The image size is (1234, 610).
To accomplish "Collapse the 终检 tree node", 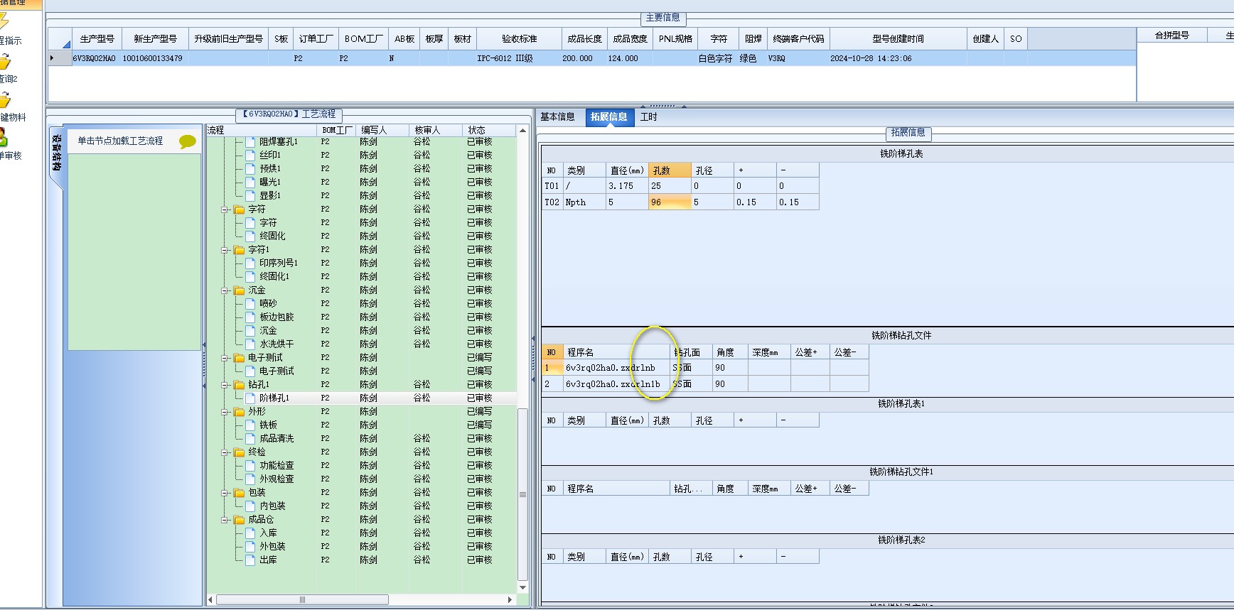I will [x=225, y=452].
